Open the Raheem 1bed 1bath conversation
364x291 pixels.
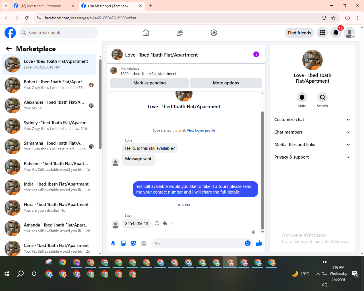tap(49, 167)
